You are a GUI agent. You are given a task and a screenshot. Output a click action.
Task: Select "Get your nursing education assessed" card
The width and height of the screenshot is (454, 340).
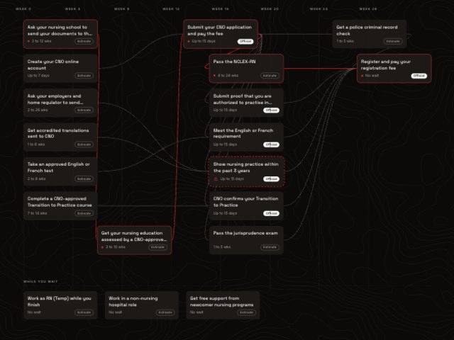pos(134,240)
